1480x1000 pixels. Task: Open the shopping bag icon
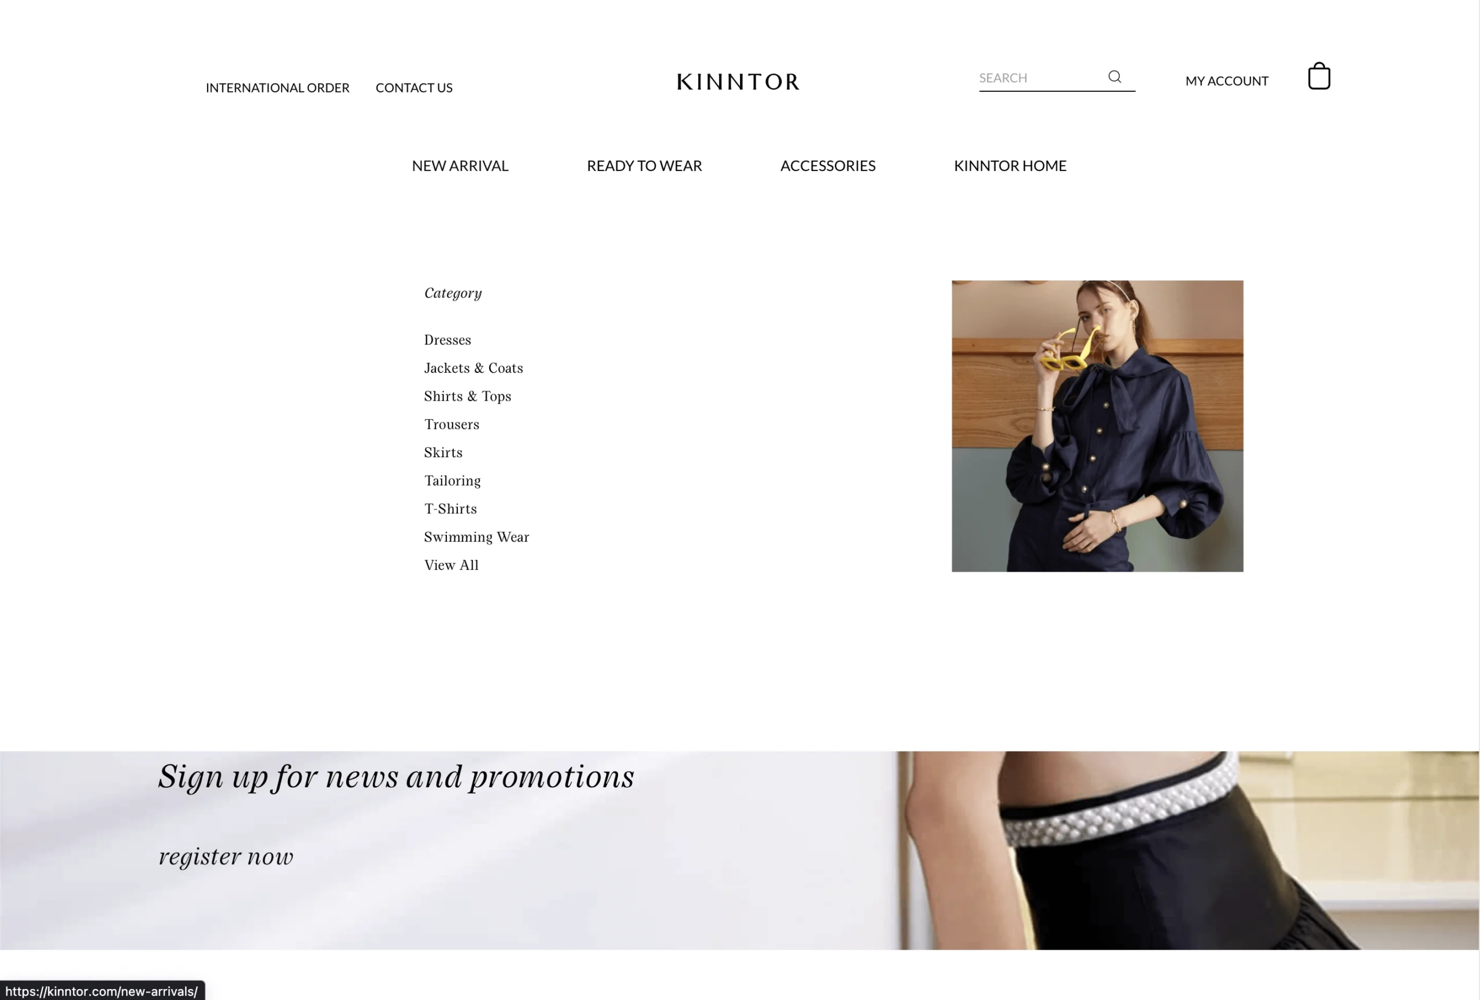point(1319,76)
